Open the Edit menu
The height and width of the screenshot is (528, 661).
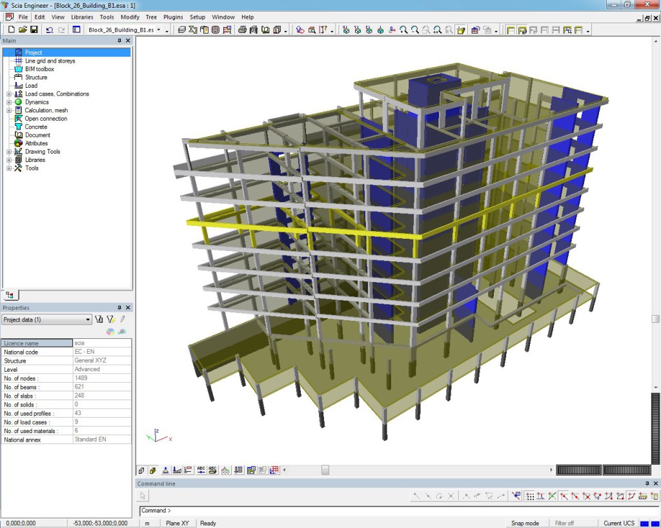tap(39, 17)
